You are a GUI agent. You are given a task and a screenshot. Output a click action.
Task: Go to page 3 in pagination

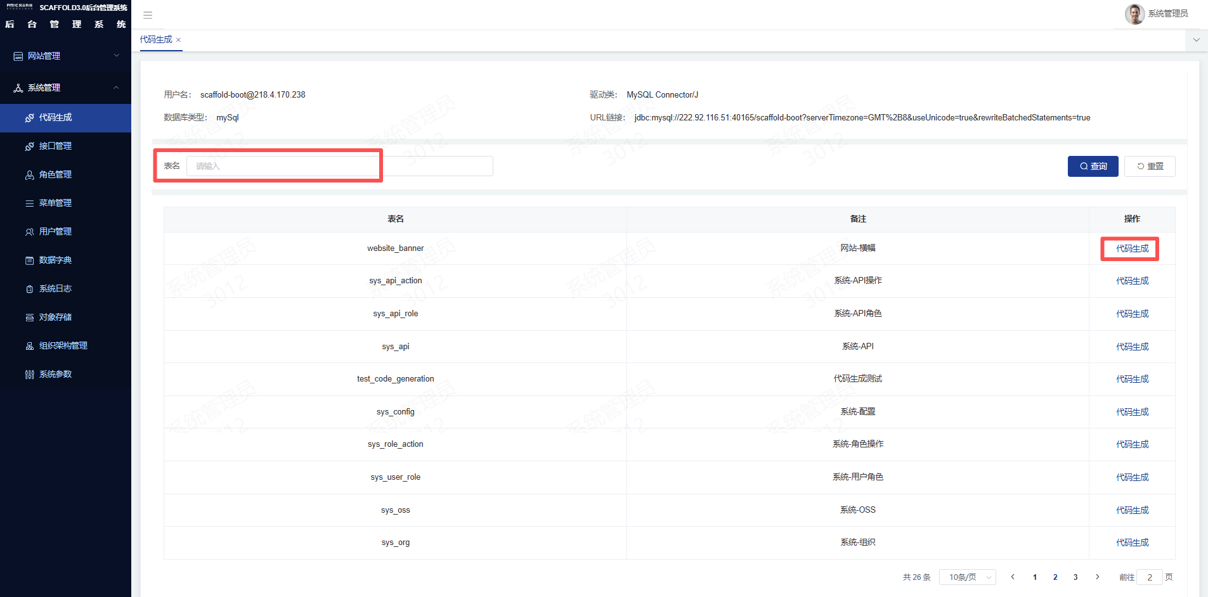1075,577
